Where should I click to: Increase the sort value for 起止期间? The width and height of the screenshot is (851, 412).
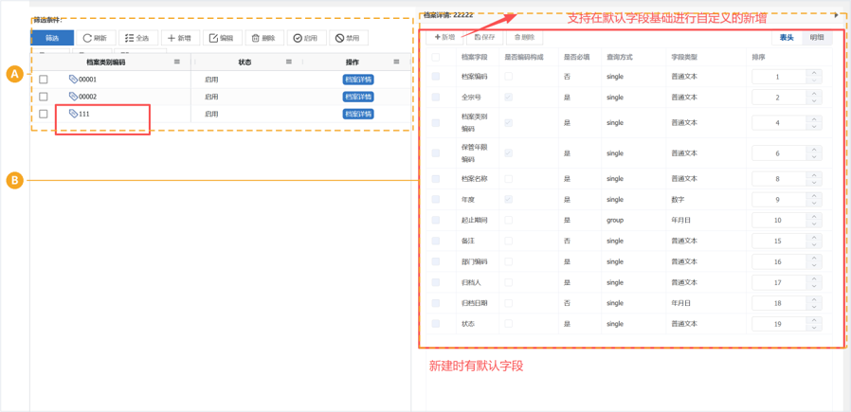(x=813, y=216)
